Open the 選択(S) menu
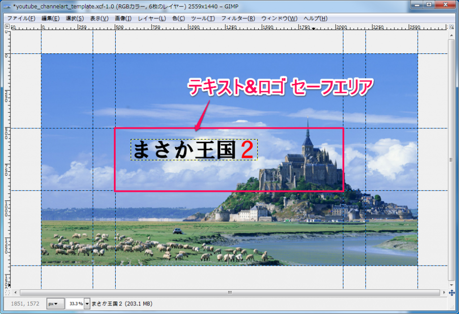This screenshot has height=314, width=459. pyautogui.click(x=75, y=18)
